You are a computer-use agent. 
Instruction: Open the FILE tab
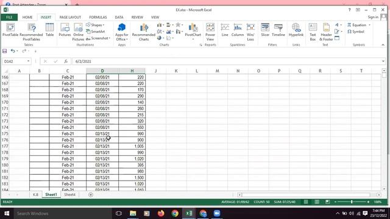9,17
